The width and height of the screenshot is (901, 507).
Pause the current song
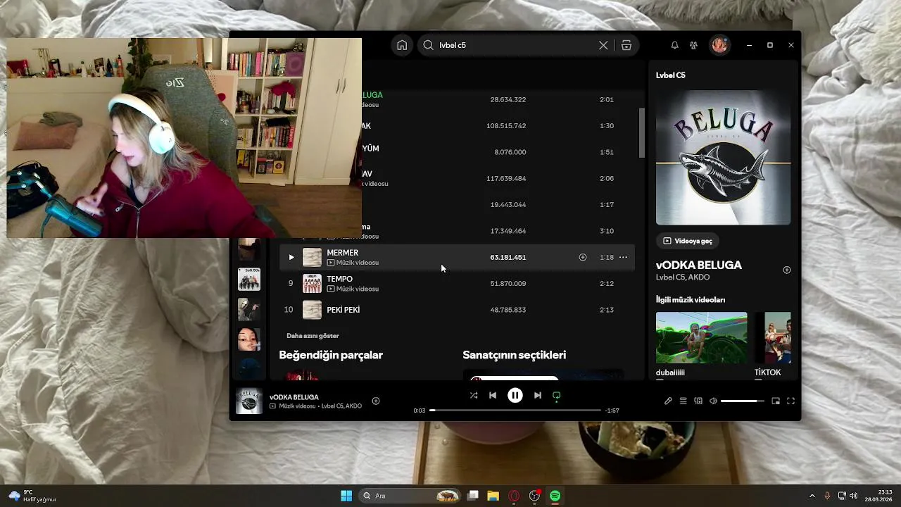click(x=515, y=395)
